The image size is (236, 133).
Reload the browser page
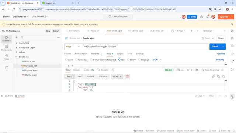(x=14, y=9)
